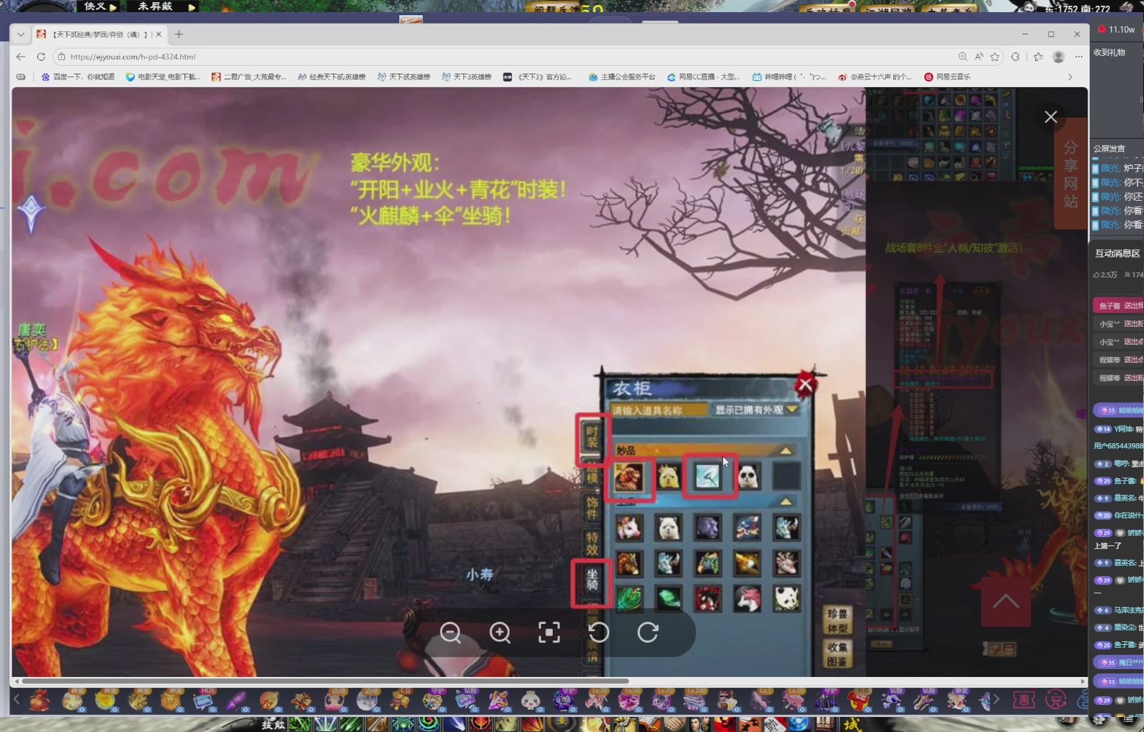Zoom out using the image viewer magnifier-minus icon
1144x732 pixels.
(450, 633)
